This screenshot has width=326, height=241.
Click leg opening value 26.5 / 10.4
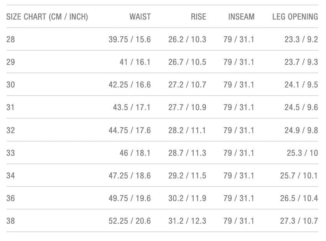[x=299, y=198]
